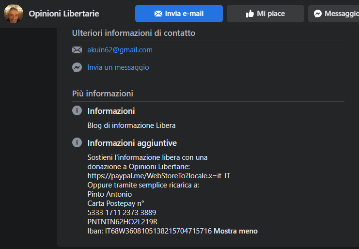Click the Informazioni aggiuntive heading
The height and width of the screenshot is (249, 359).
point(132,143)
